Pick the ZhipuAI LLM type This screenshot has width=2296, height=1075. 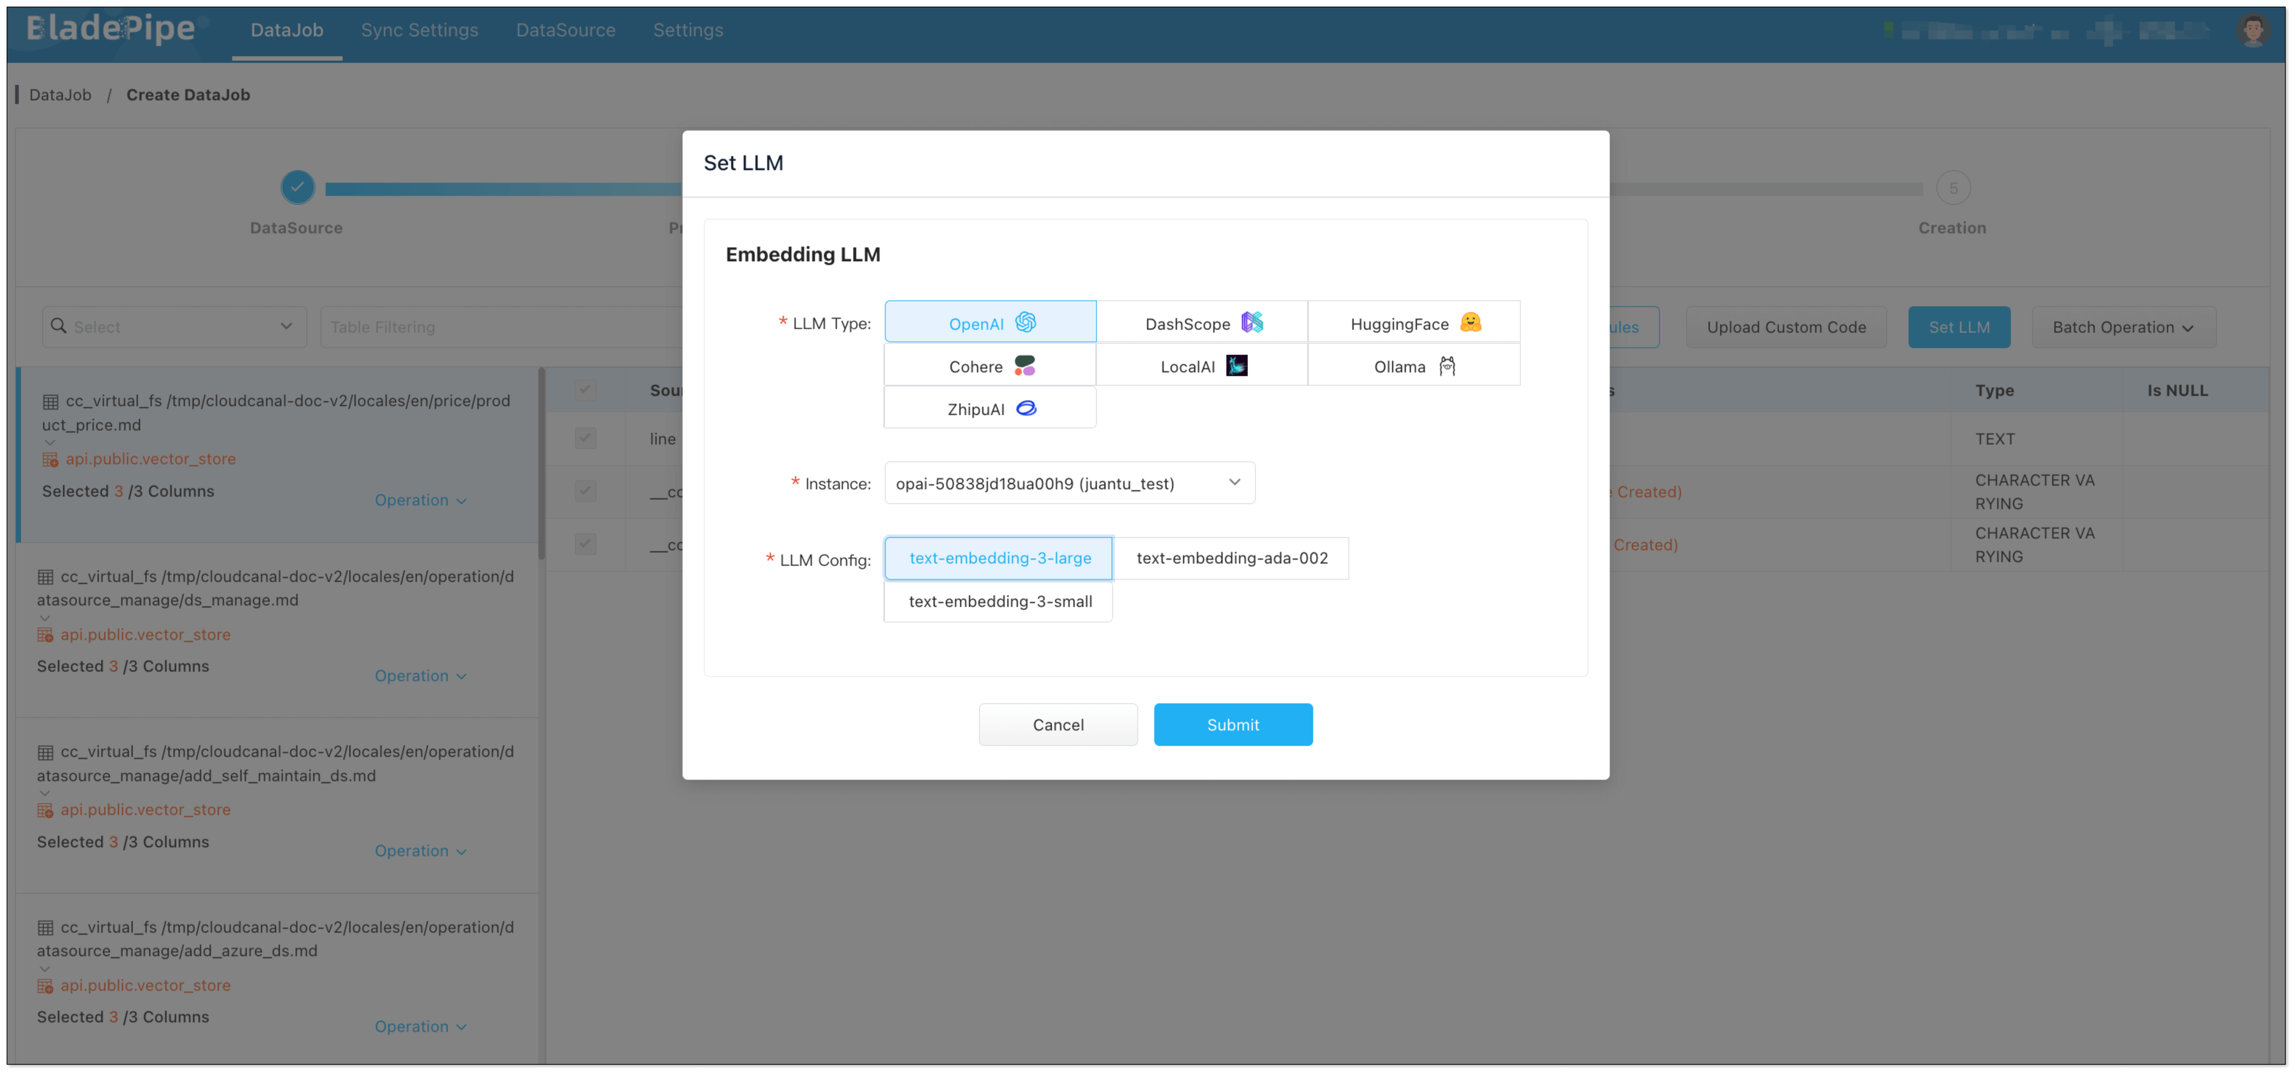pyautogui.click(x=990, y=409)
